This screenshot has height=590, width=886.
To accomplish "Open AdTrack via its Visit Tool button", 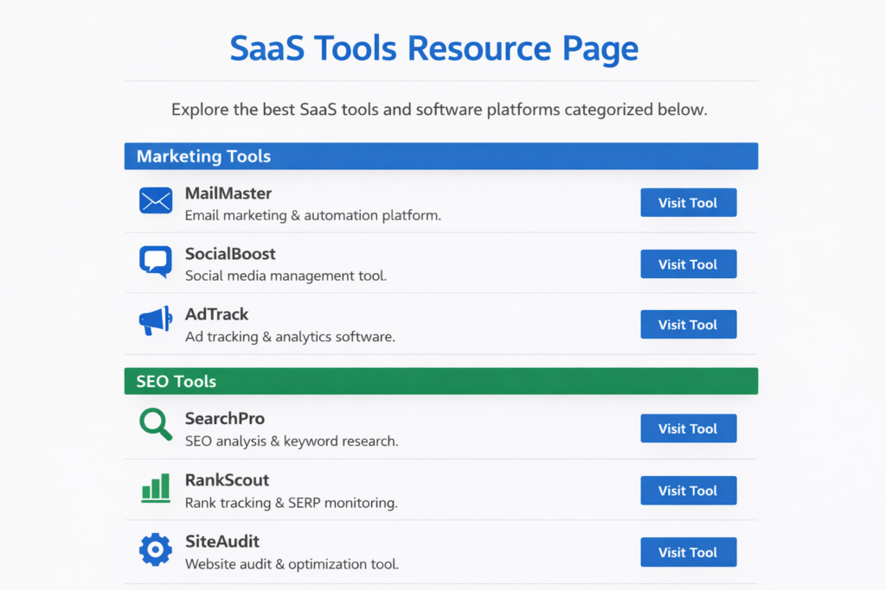I will [688, 325].
